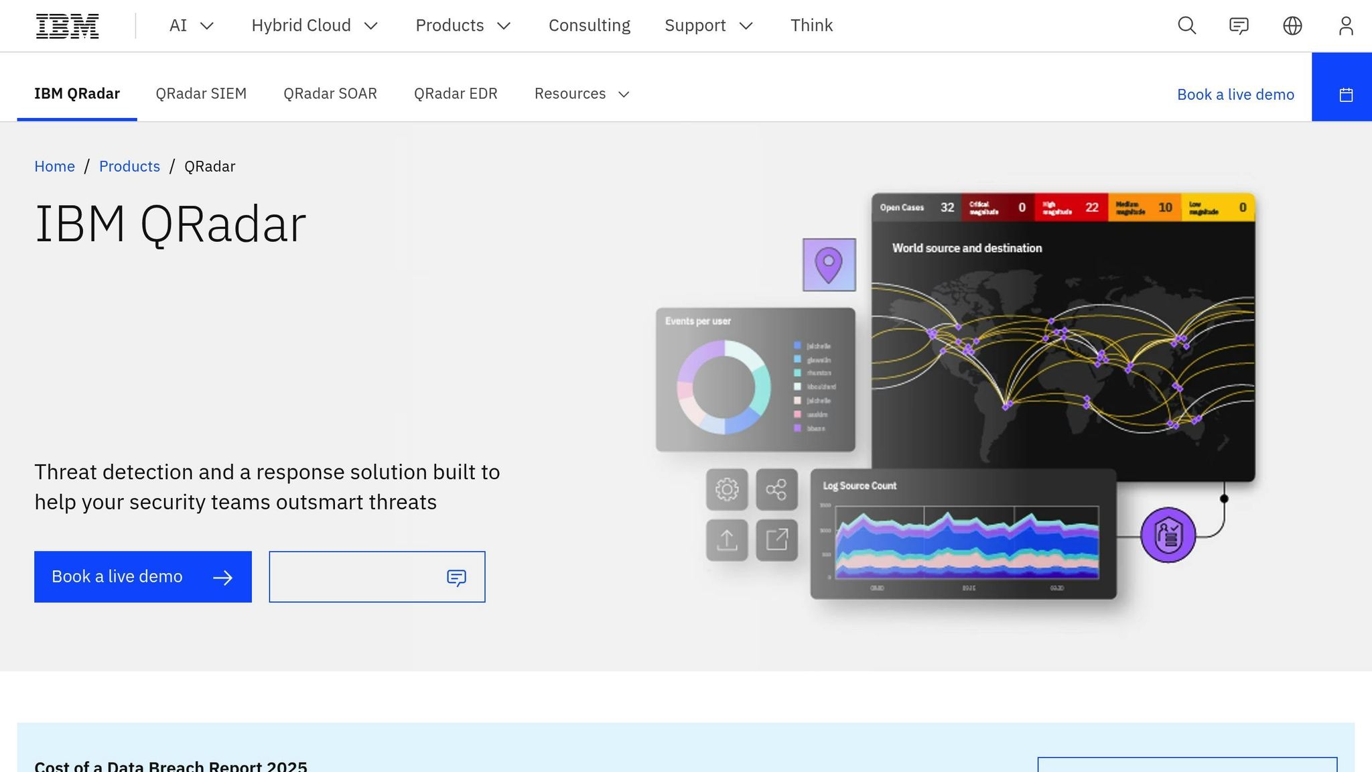Switch to the QRadar SIEM tab
1372x772 pixels.
pos(201,94)
